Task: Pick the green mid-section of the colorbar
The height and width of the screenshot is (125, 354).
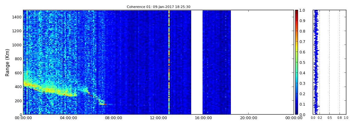Action: point(296,62)
